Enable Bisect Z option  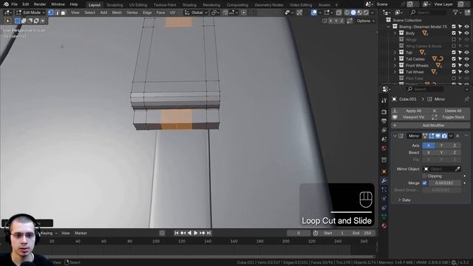[455, 152]
